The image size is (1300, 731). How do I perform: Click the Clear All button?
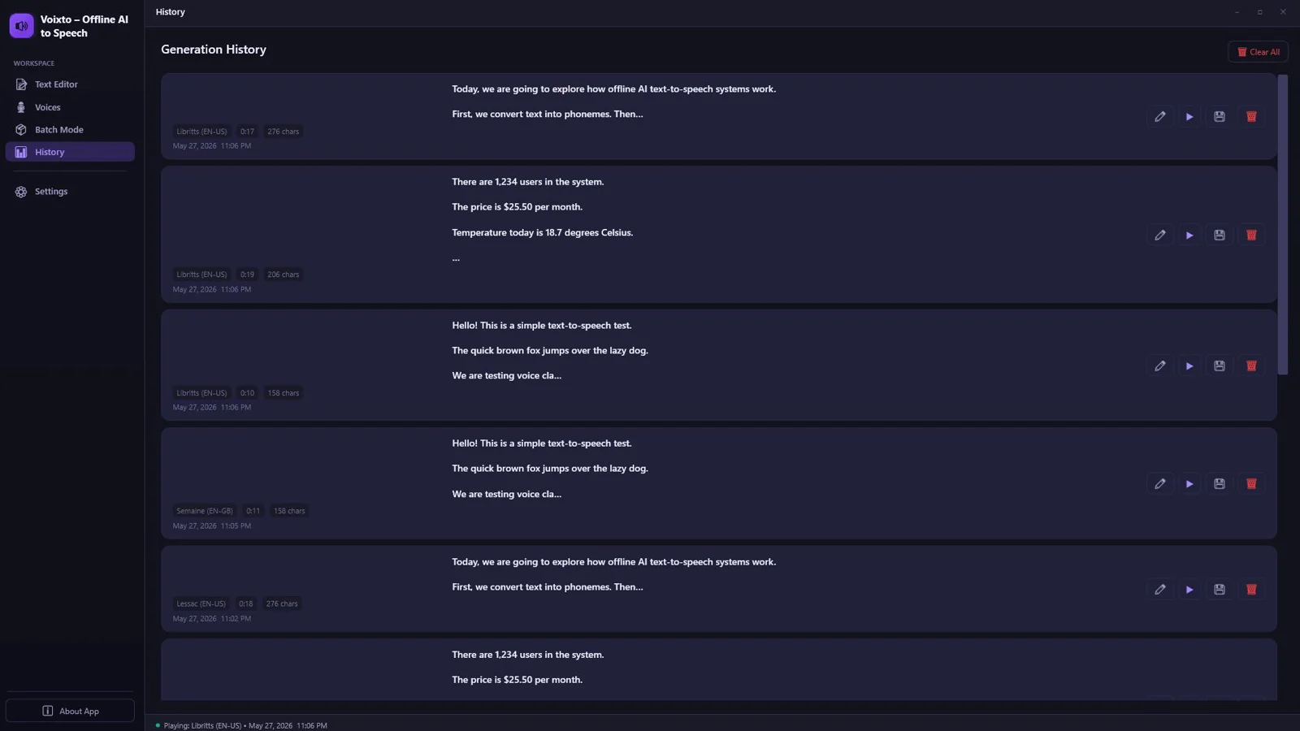coord(1258,52)
